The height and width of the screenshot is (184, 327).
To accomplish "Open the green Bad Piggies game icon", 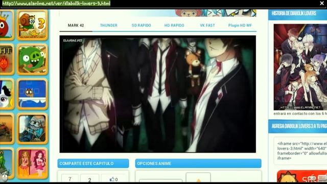I will 32,59.
